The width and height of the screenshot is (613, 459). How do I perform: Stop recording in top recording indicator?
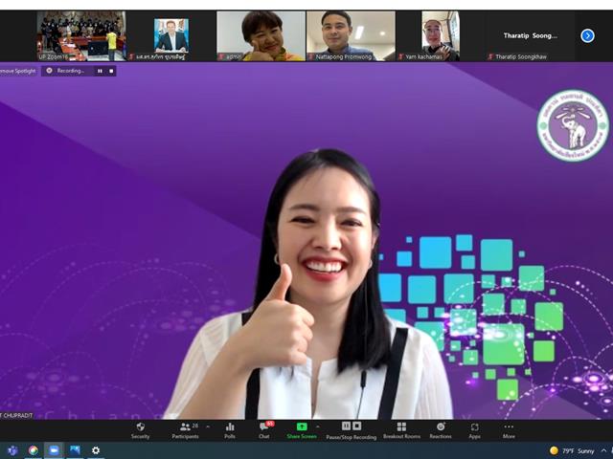click(x=111, y=71)
